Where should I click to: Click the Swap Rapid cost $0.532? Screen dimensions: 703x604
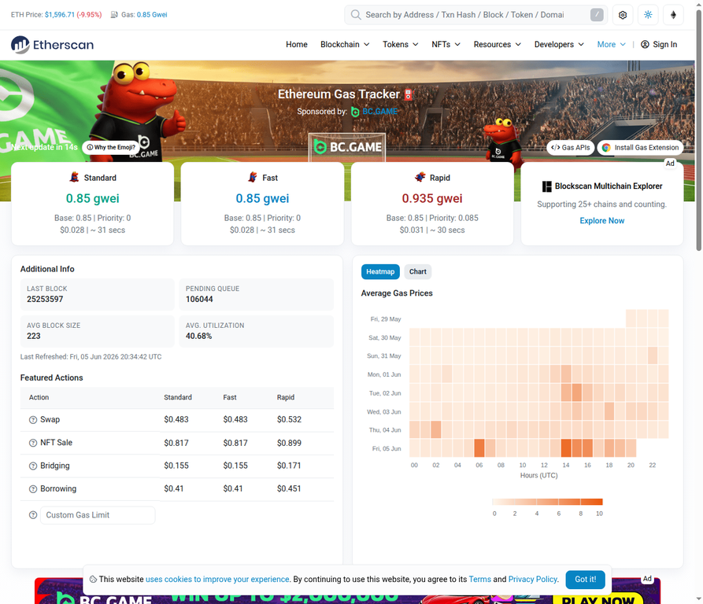pos(289,419)
